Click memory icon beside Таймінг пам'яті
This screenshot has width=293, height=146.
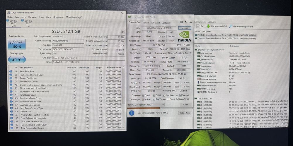tap(196, 98)
